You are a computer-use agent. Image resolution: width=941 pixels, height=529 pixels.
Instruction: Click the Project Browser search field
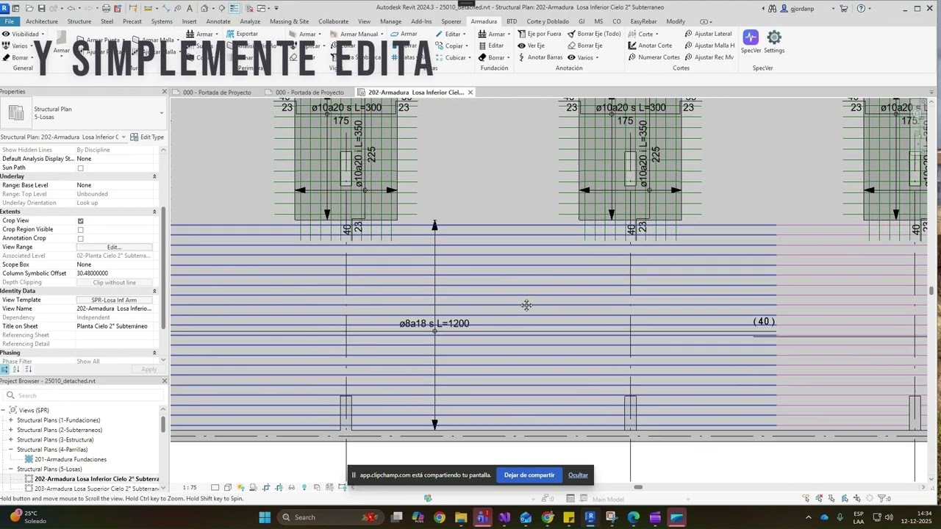pos(85,395)
